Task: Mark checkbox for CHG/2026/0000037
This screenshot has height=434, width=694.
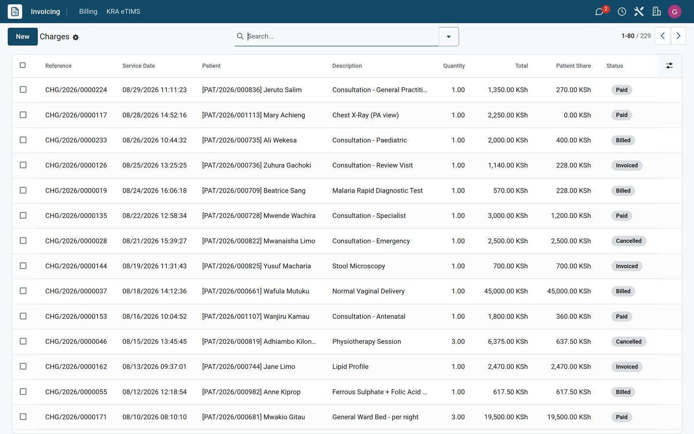Action: 23,291
